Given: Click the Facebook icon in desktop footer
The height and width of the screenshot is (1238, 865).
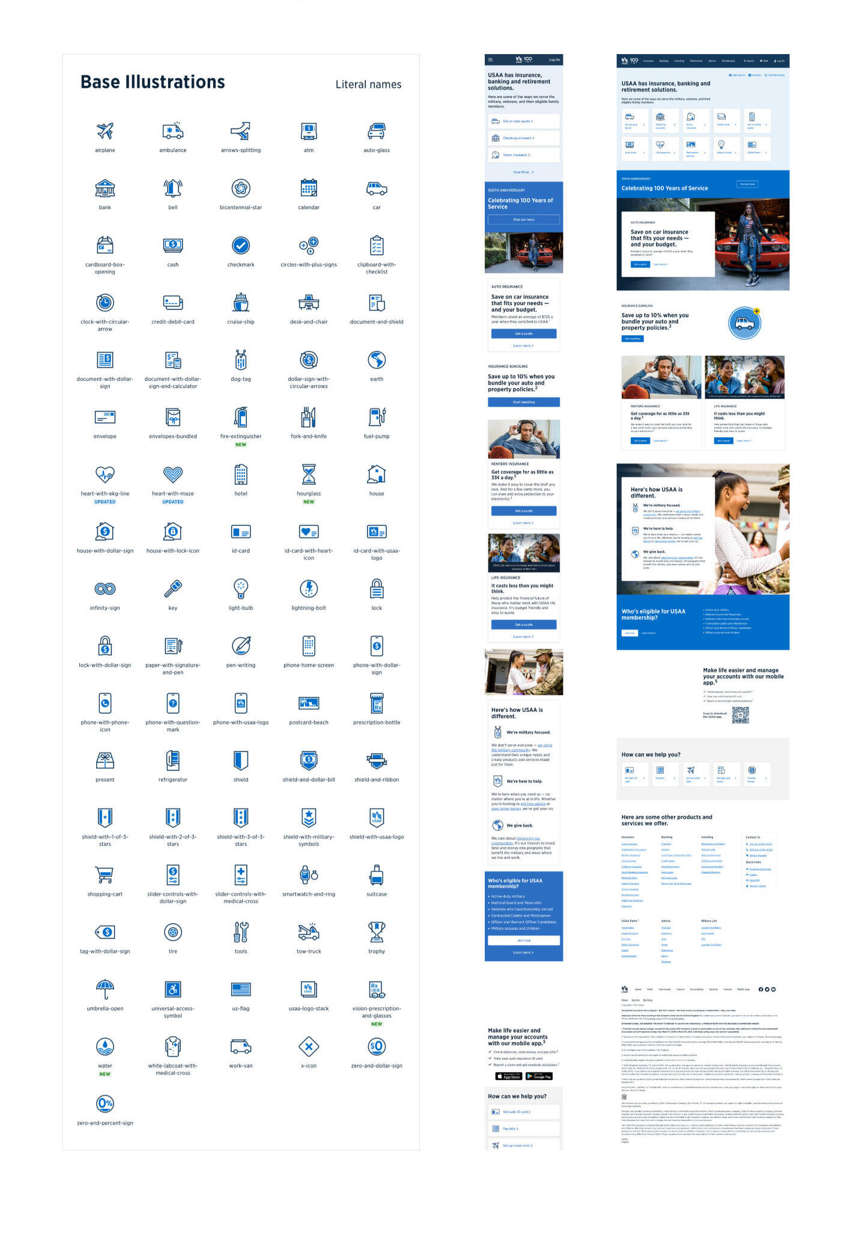Looking at the screenshot, I should (760, 989).
